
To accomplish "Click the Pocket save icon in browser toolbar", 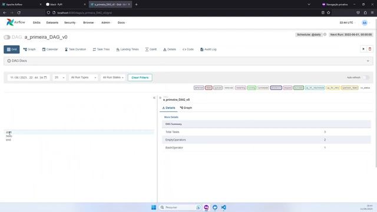I will click(358, 13).
